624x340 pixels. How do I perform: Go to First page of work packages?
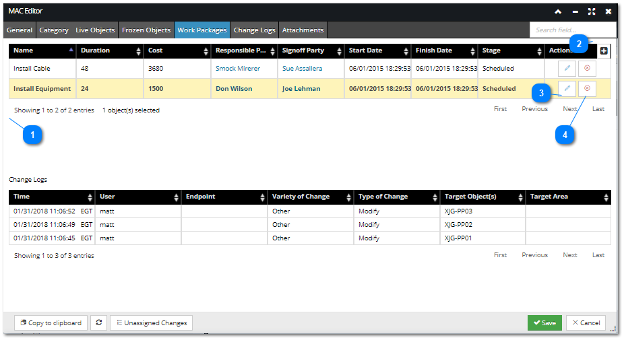pyautogui.click(x=500, y=109)
